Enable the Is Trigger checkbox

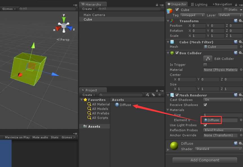[x=205, y=64]
